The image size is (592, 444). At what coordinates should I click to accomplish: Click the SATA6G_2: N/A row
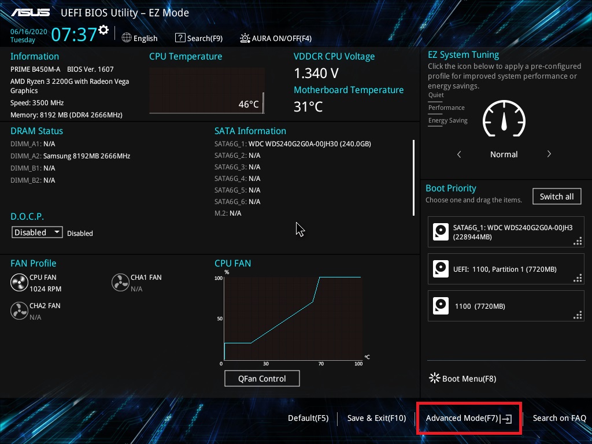pos(237,156)
